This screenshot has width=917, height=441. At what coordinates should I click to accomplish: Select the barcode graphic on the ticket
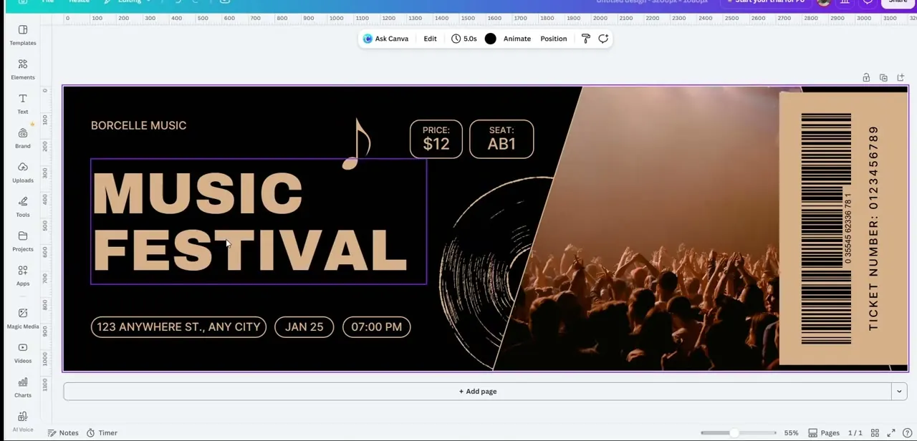click(826, 229)
